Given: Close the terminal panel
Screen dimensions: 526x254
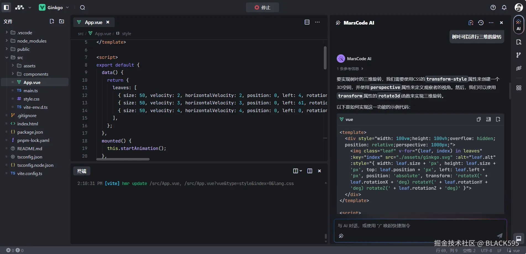Looking at the screenshot, I should pyautogui.click(x=319, y=171).
